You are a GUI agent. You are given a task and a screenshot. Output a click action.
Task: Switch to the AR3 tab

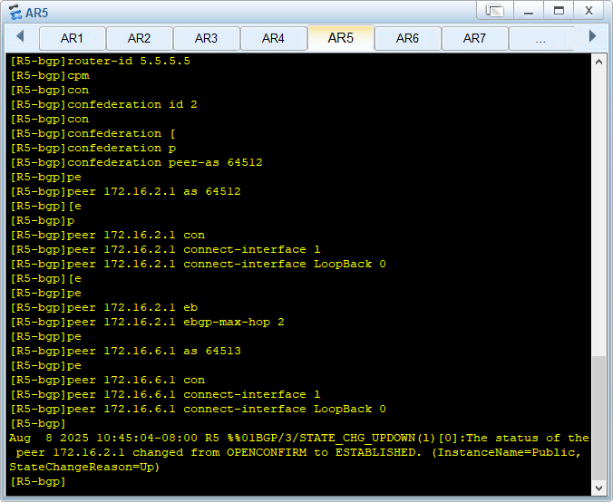207,38
